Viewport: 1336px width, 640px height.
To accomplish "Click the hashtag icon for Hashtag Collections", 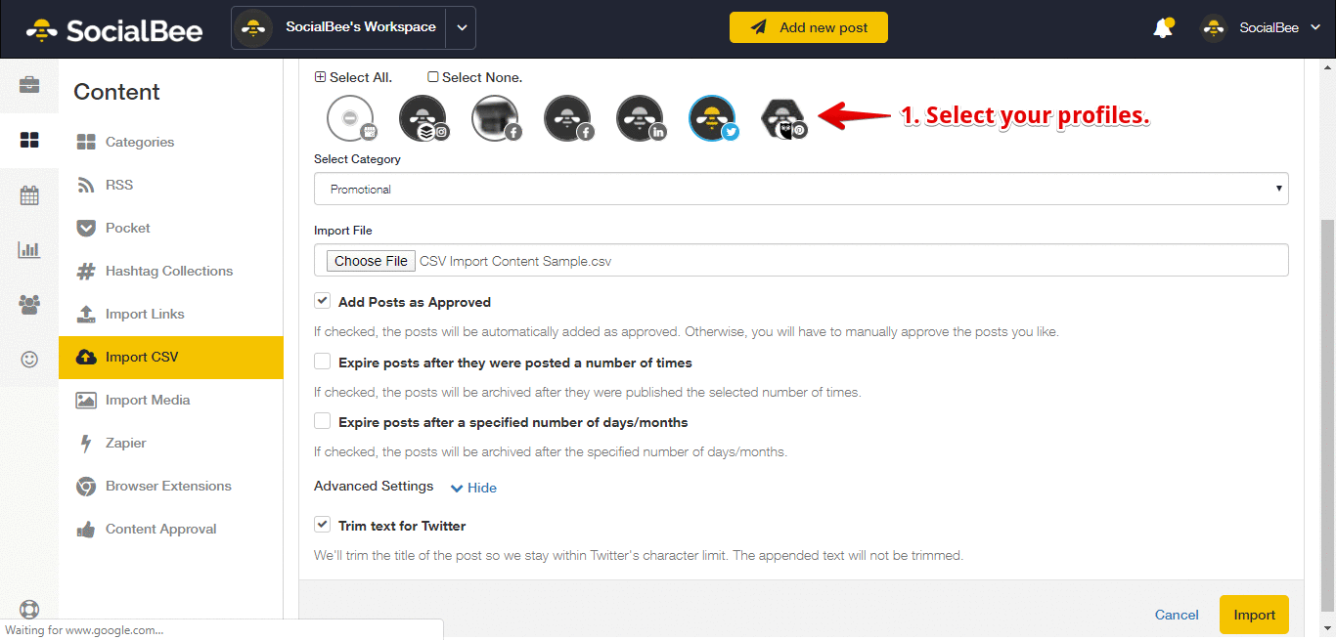I will (86, 271).
